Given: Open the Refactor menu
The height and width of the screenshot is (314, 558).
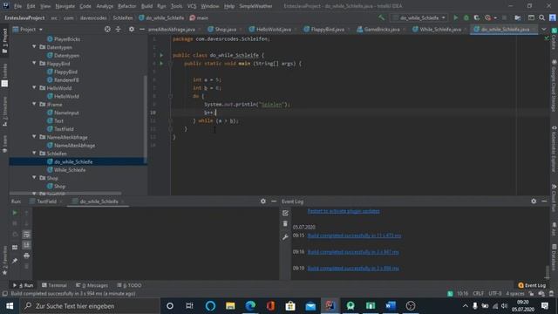Looking at the screenshot, I should pos(126,6).
